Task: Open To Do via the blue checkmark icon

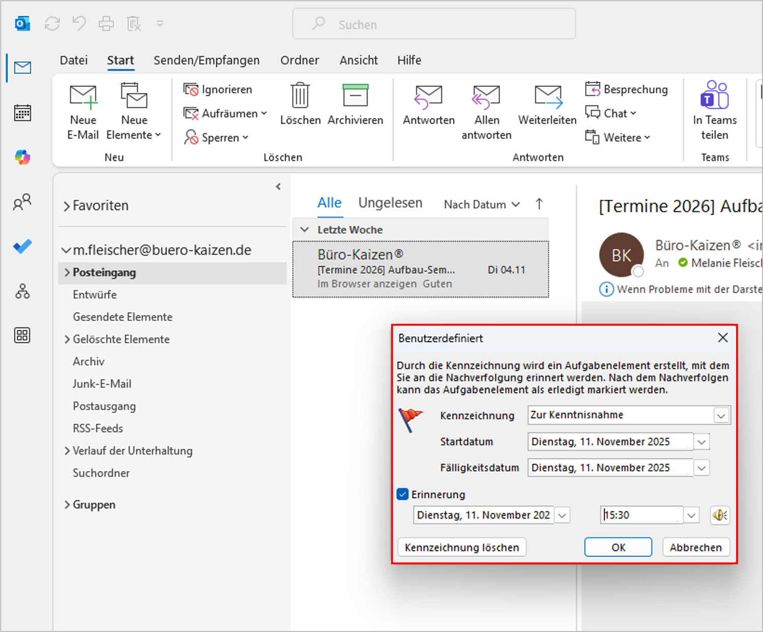Action: (x=22, y=246)
